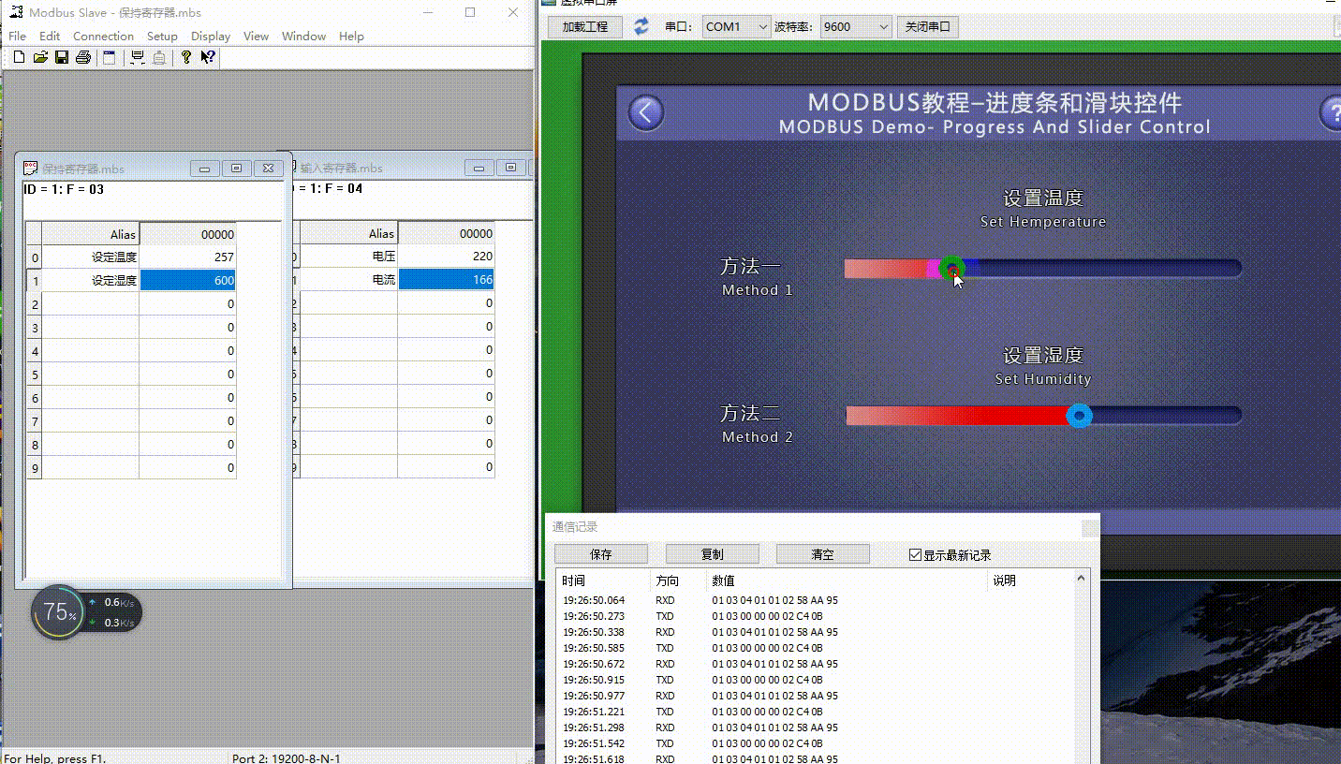Screen dimensions: 1341x764
Task: Minimize the 输入寄存器.mbs child window
Action: tap(479, 169)
